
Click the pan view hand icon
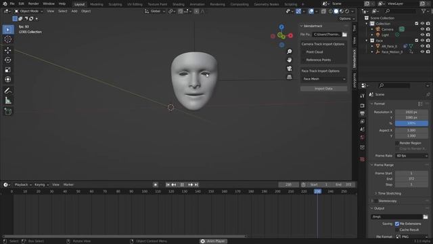click(289, 60)
